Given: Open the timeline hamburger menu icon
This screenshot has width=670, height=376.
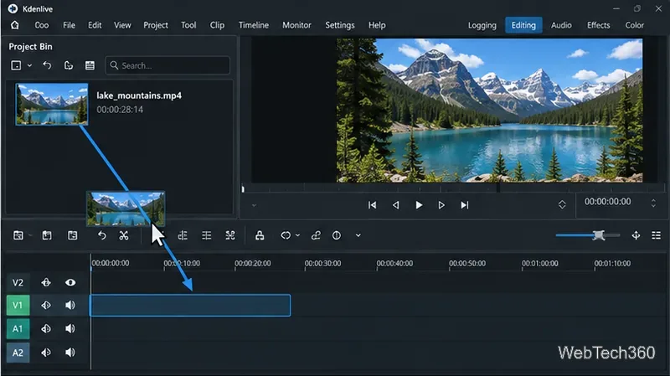Looking at the screenshot, I should tap(657, 235).
